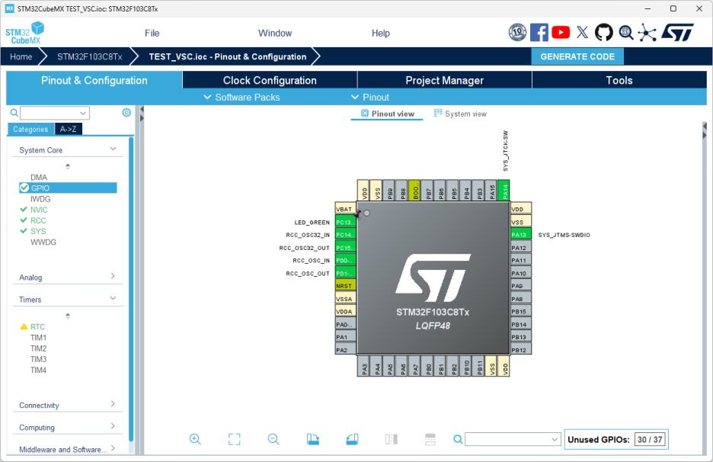Select the Pinout & Configuration tab
This screenshot has height=462, width=713.
point(94,80)
